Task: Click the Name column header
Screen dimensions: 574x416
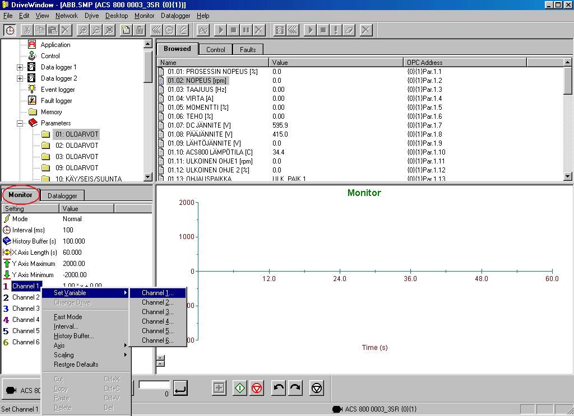Action: (213, 63)
